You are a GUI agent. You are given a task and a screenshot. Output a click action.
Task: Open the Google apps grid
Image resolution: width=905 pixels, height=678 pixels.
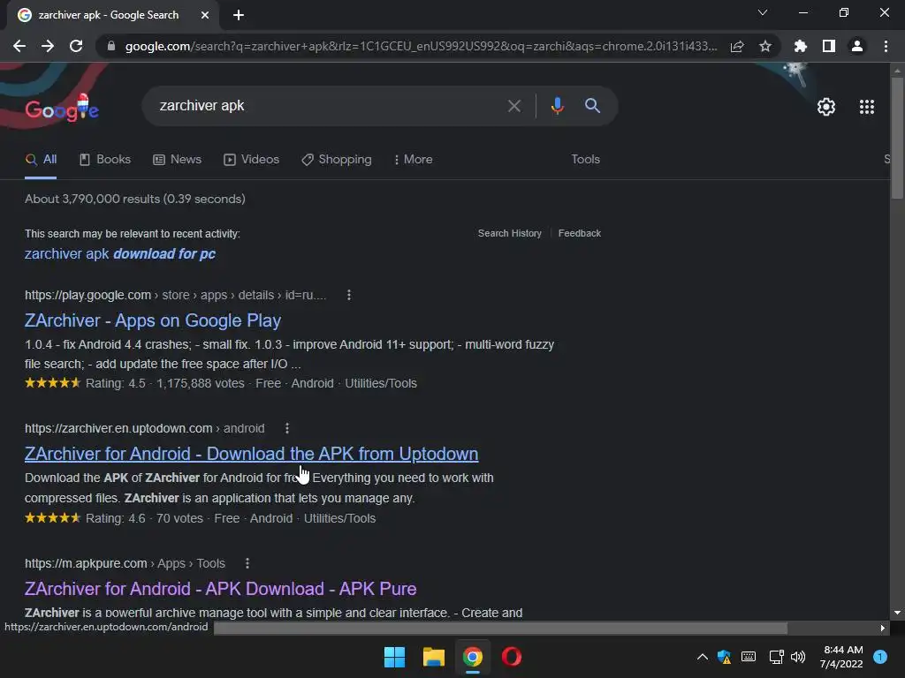point(866,107)
